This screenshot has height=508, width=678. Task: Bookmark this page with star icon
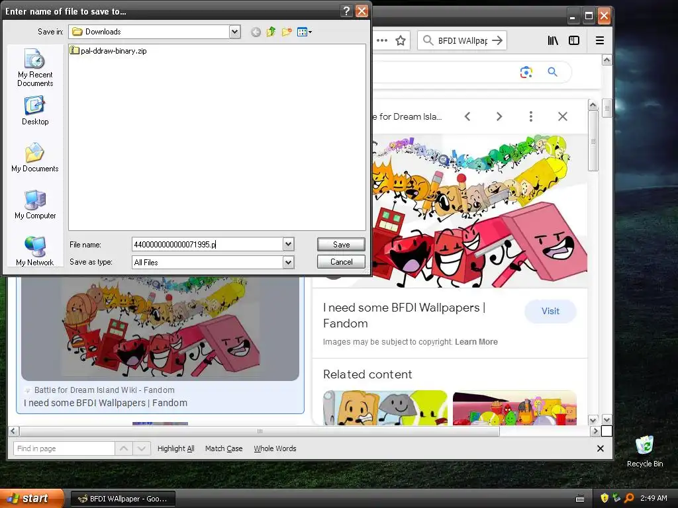pos(401,40)
